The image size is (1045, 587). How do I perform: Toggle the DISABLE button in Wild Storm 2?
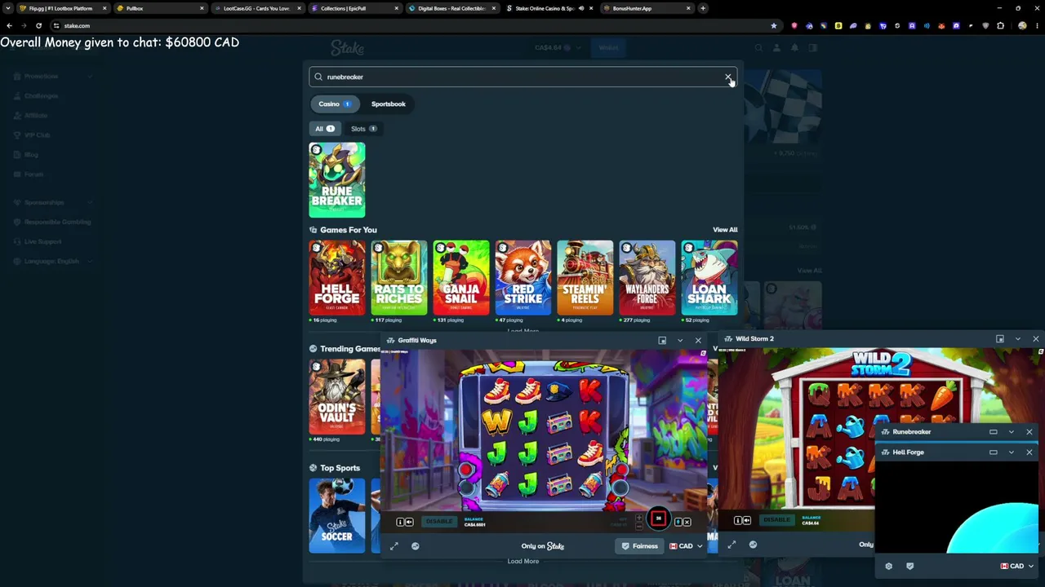(776, 520)
